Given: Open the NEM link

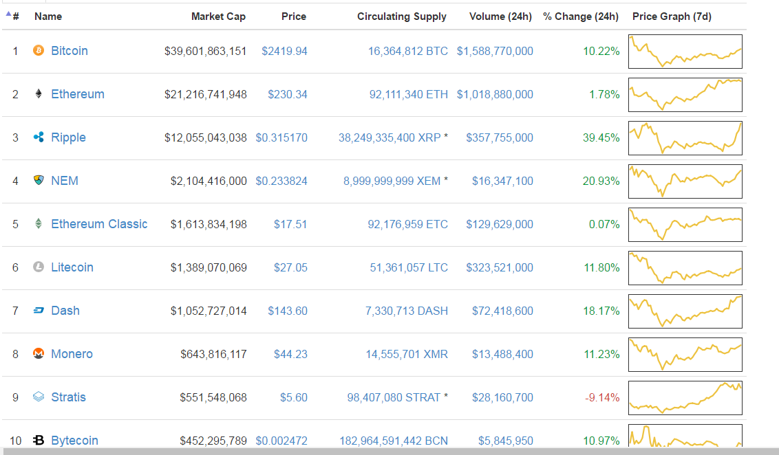Looking at the screenshot, I should click(x=65, y=181).
